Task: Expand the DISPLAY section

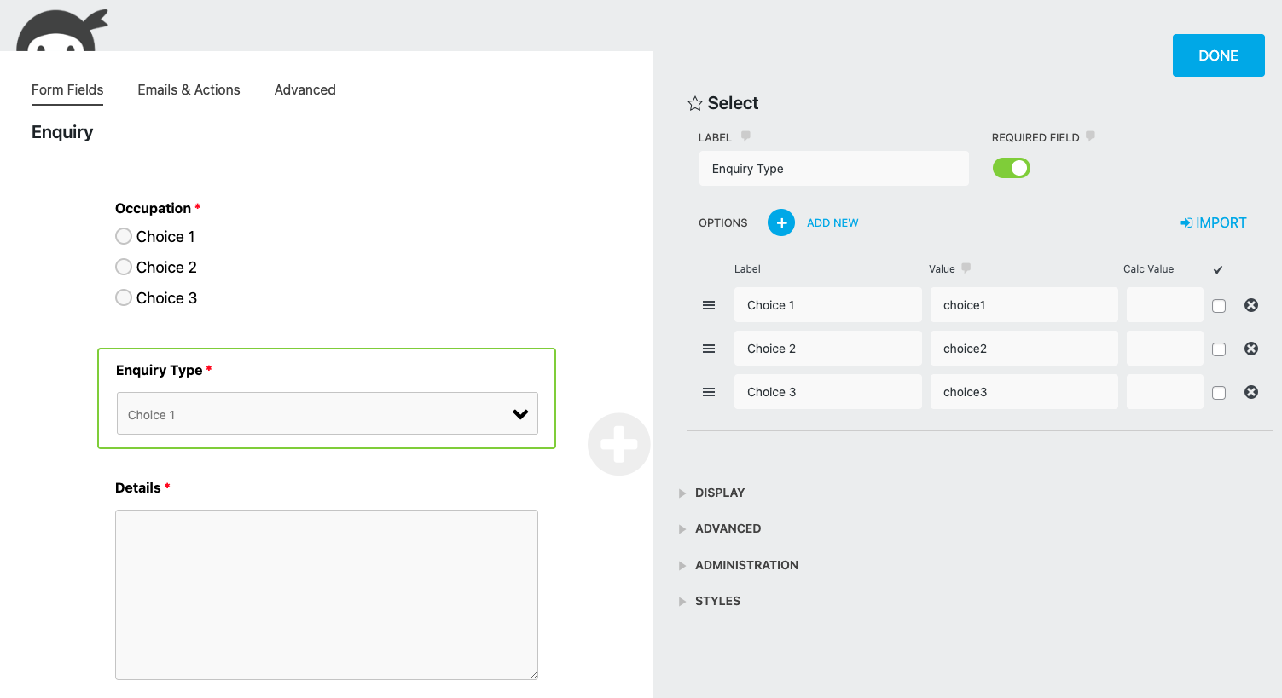Action: pyautogui.click(x=719, y=493)
